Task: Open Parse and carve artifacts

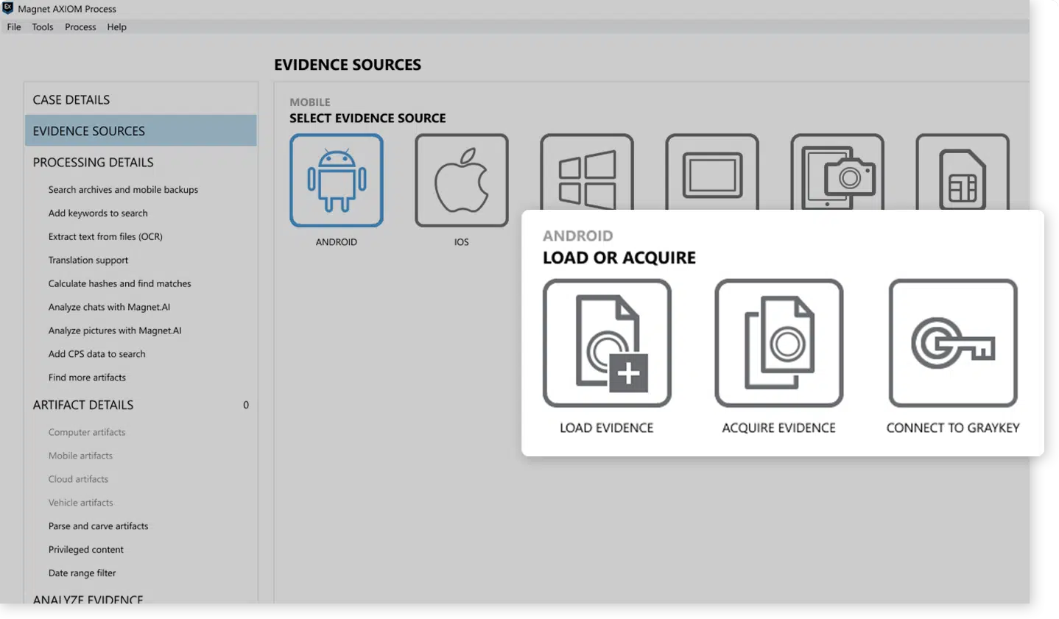Action: [x=98, y=526]
